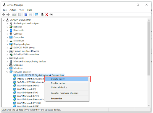Select WAN Miniport (Network Monitor)
153x113 pixels.
(31, 99)
